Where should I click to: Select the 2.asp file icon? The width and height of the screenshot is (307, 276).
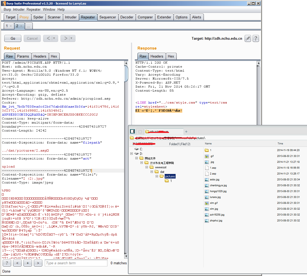[x=207, y=174]
